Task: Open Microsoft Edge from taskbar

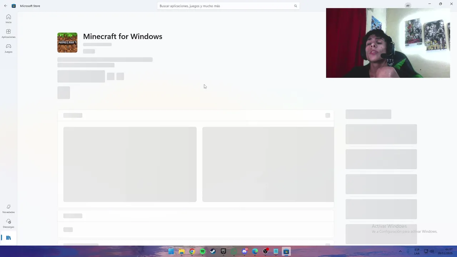Action: (255, 252)
